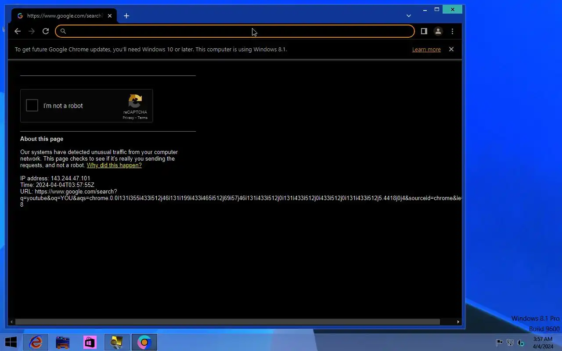Click the reCAPTCHA logo

(x=135, y=101)
